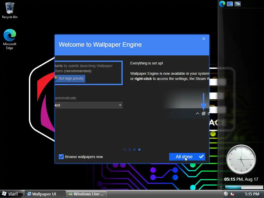Click the analog clock gadget
The image size is (264, 198).
click(241, 159)
